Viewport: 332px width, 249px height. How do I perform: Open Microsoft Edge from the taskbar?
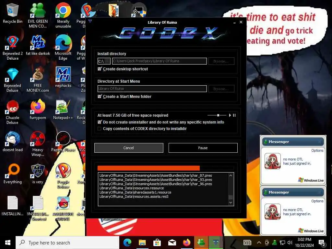tap(127, 243)
